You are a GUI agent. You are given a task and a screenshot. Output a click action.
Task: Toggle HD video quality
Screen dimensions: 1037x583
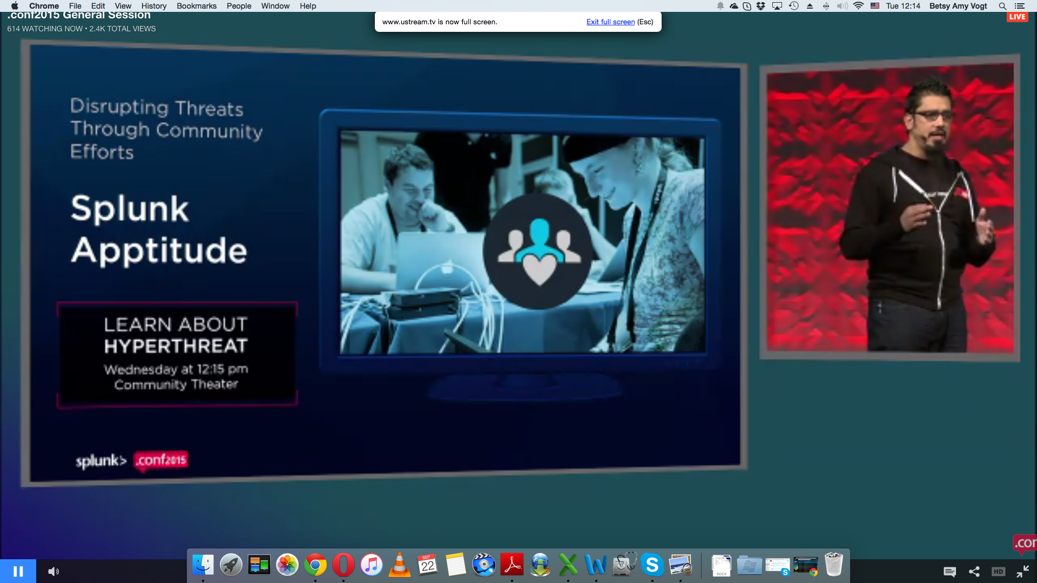(x=998, y=571)
